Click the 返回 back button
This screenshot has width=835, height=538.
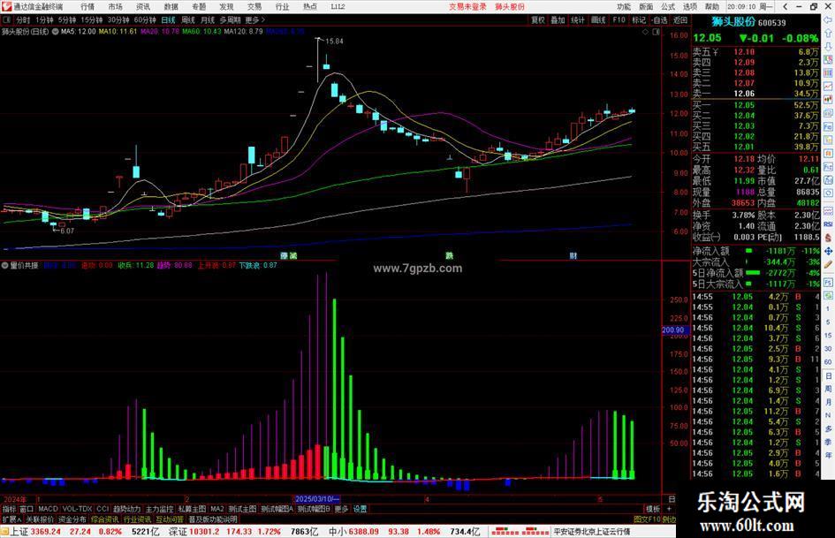(x=680, y=19)
